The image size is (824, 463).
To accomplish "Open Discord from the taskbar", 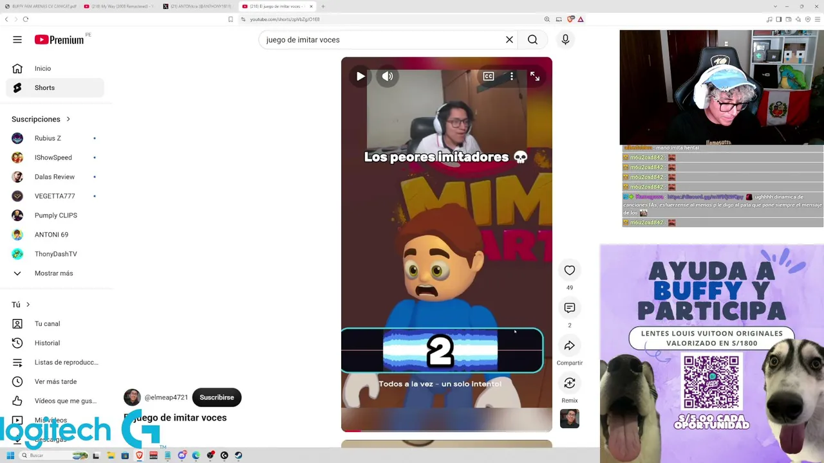I will coord(182,455).
